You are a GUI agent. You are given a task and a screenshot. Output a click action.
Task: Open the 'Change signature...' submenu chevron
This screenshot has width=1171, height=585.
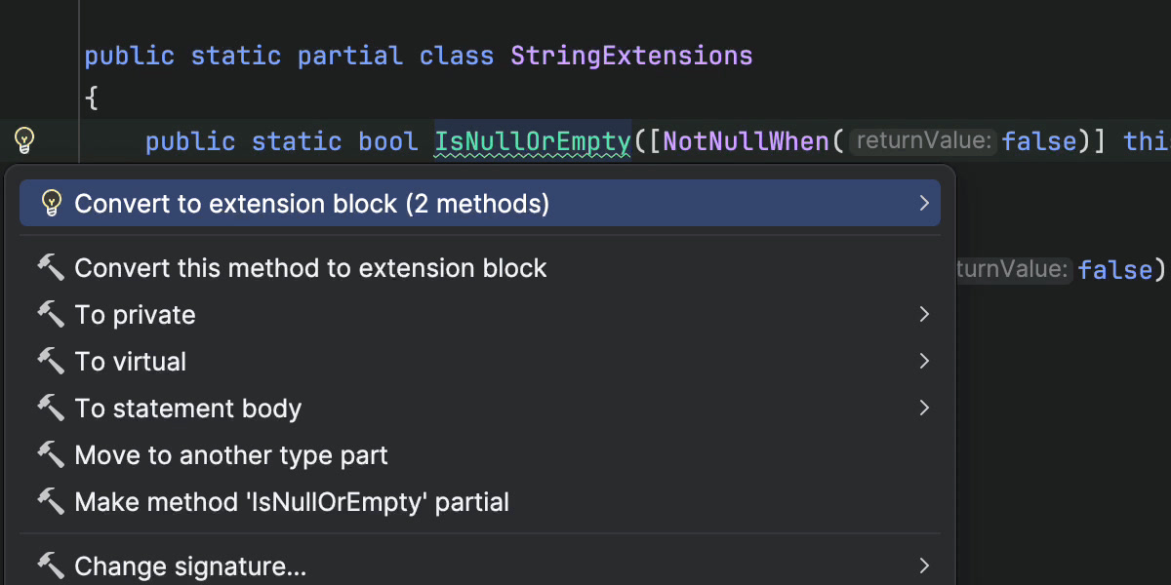923,565
